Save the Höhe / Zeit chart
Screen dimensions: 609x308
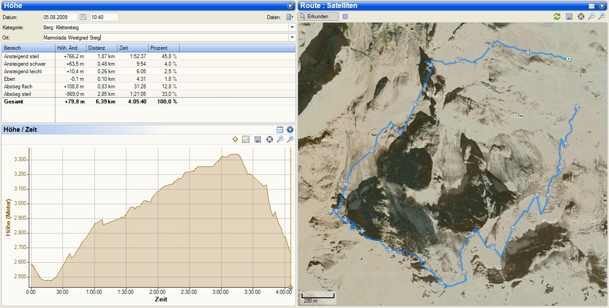(x=258, y=139)
